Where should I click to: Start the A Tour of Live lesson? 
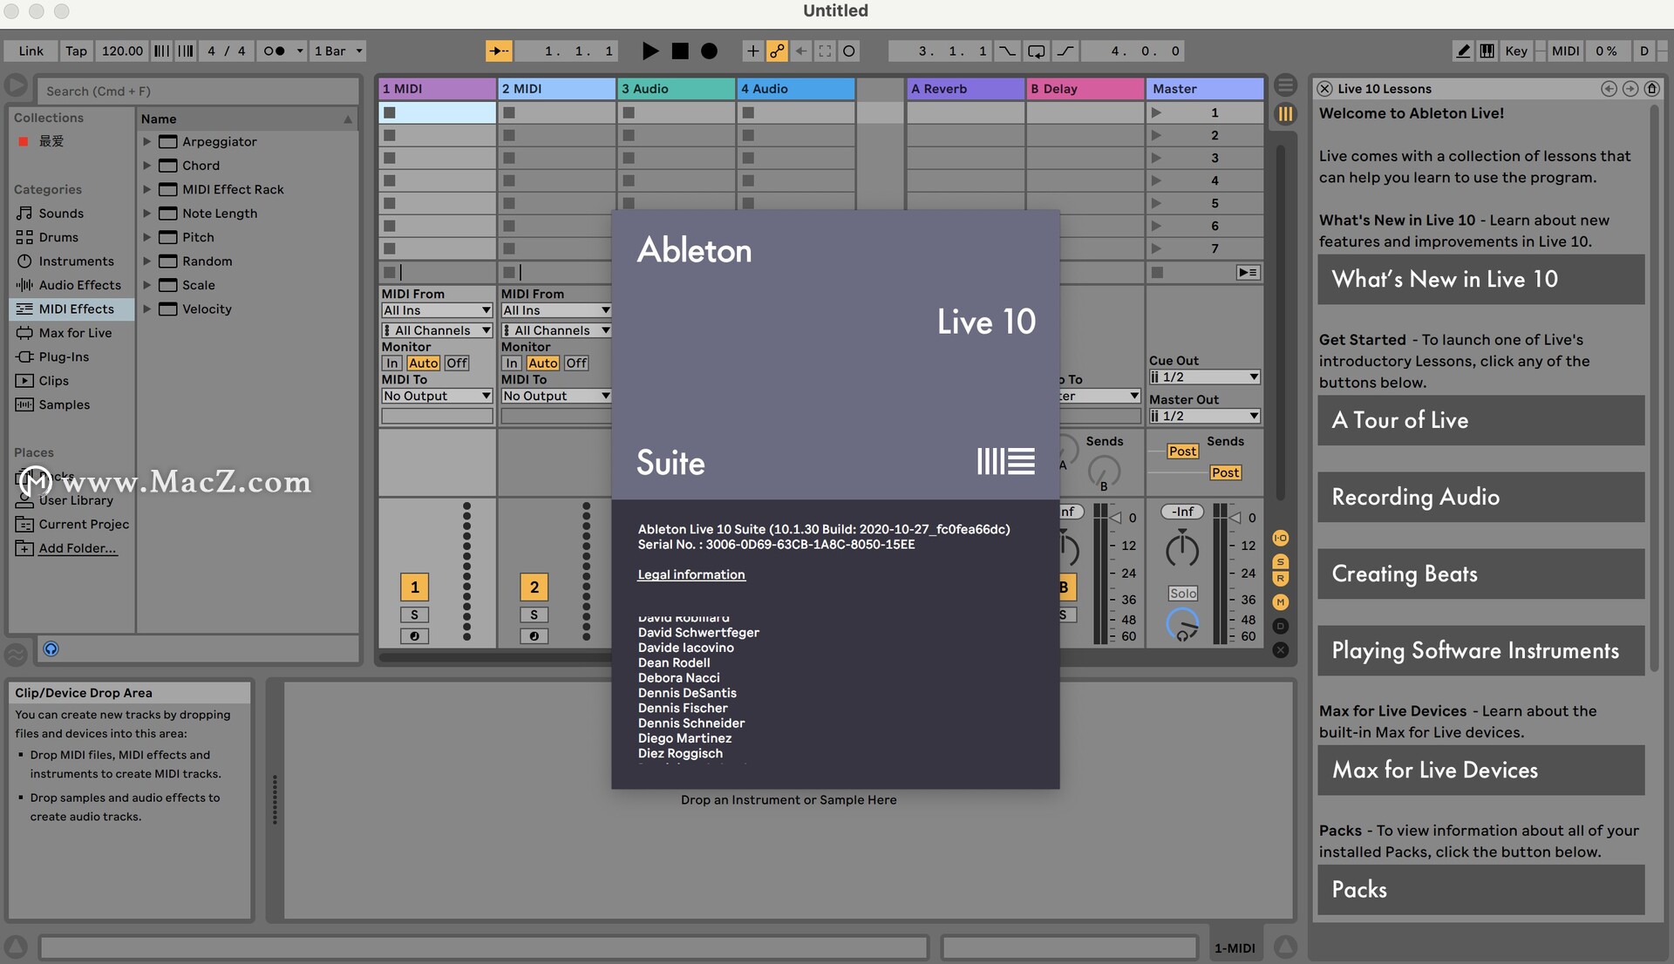[x=1480, y=421]
